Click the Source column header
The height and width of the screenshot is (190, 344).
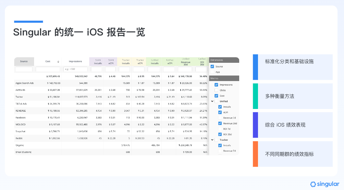point(24,61)
